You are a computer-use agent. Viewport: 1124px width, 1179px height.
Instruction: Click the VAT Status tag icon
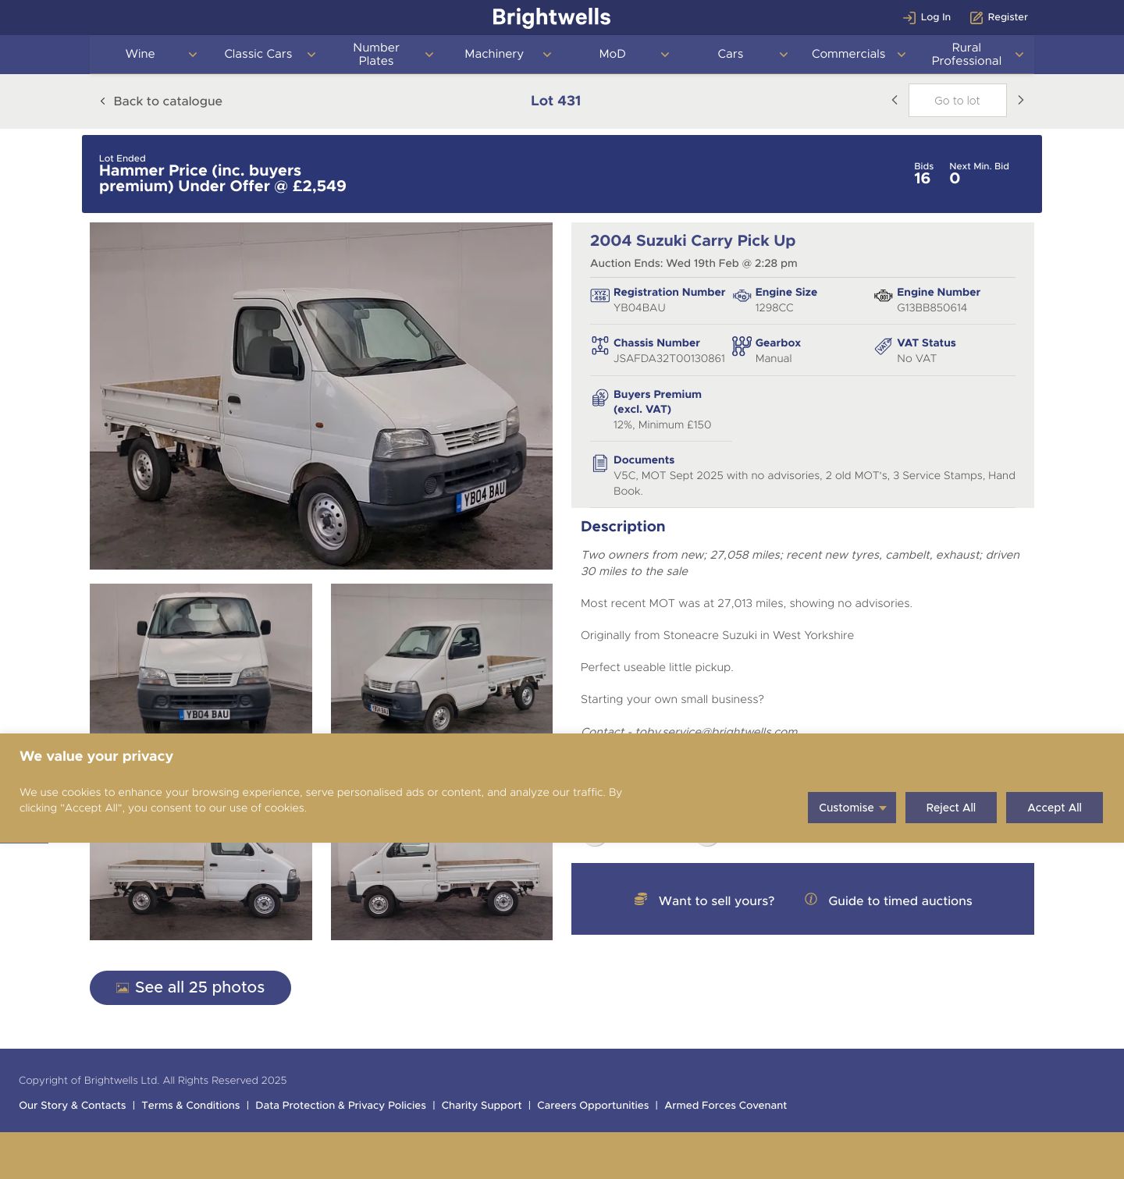click(x=883, y=346)
